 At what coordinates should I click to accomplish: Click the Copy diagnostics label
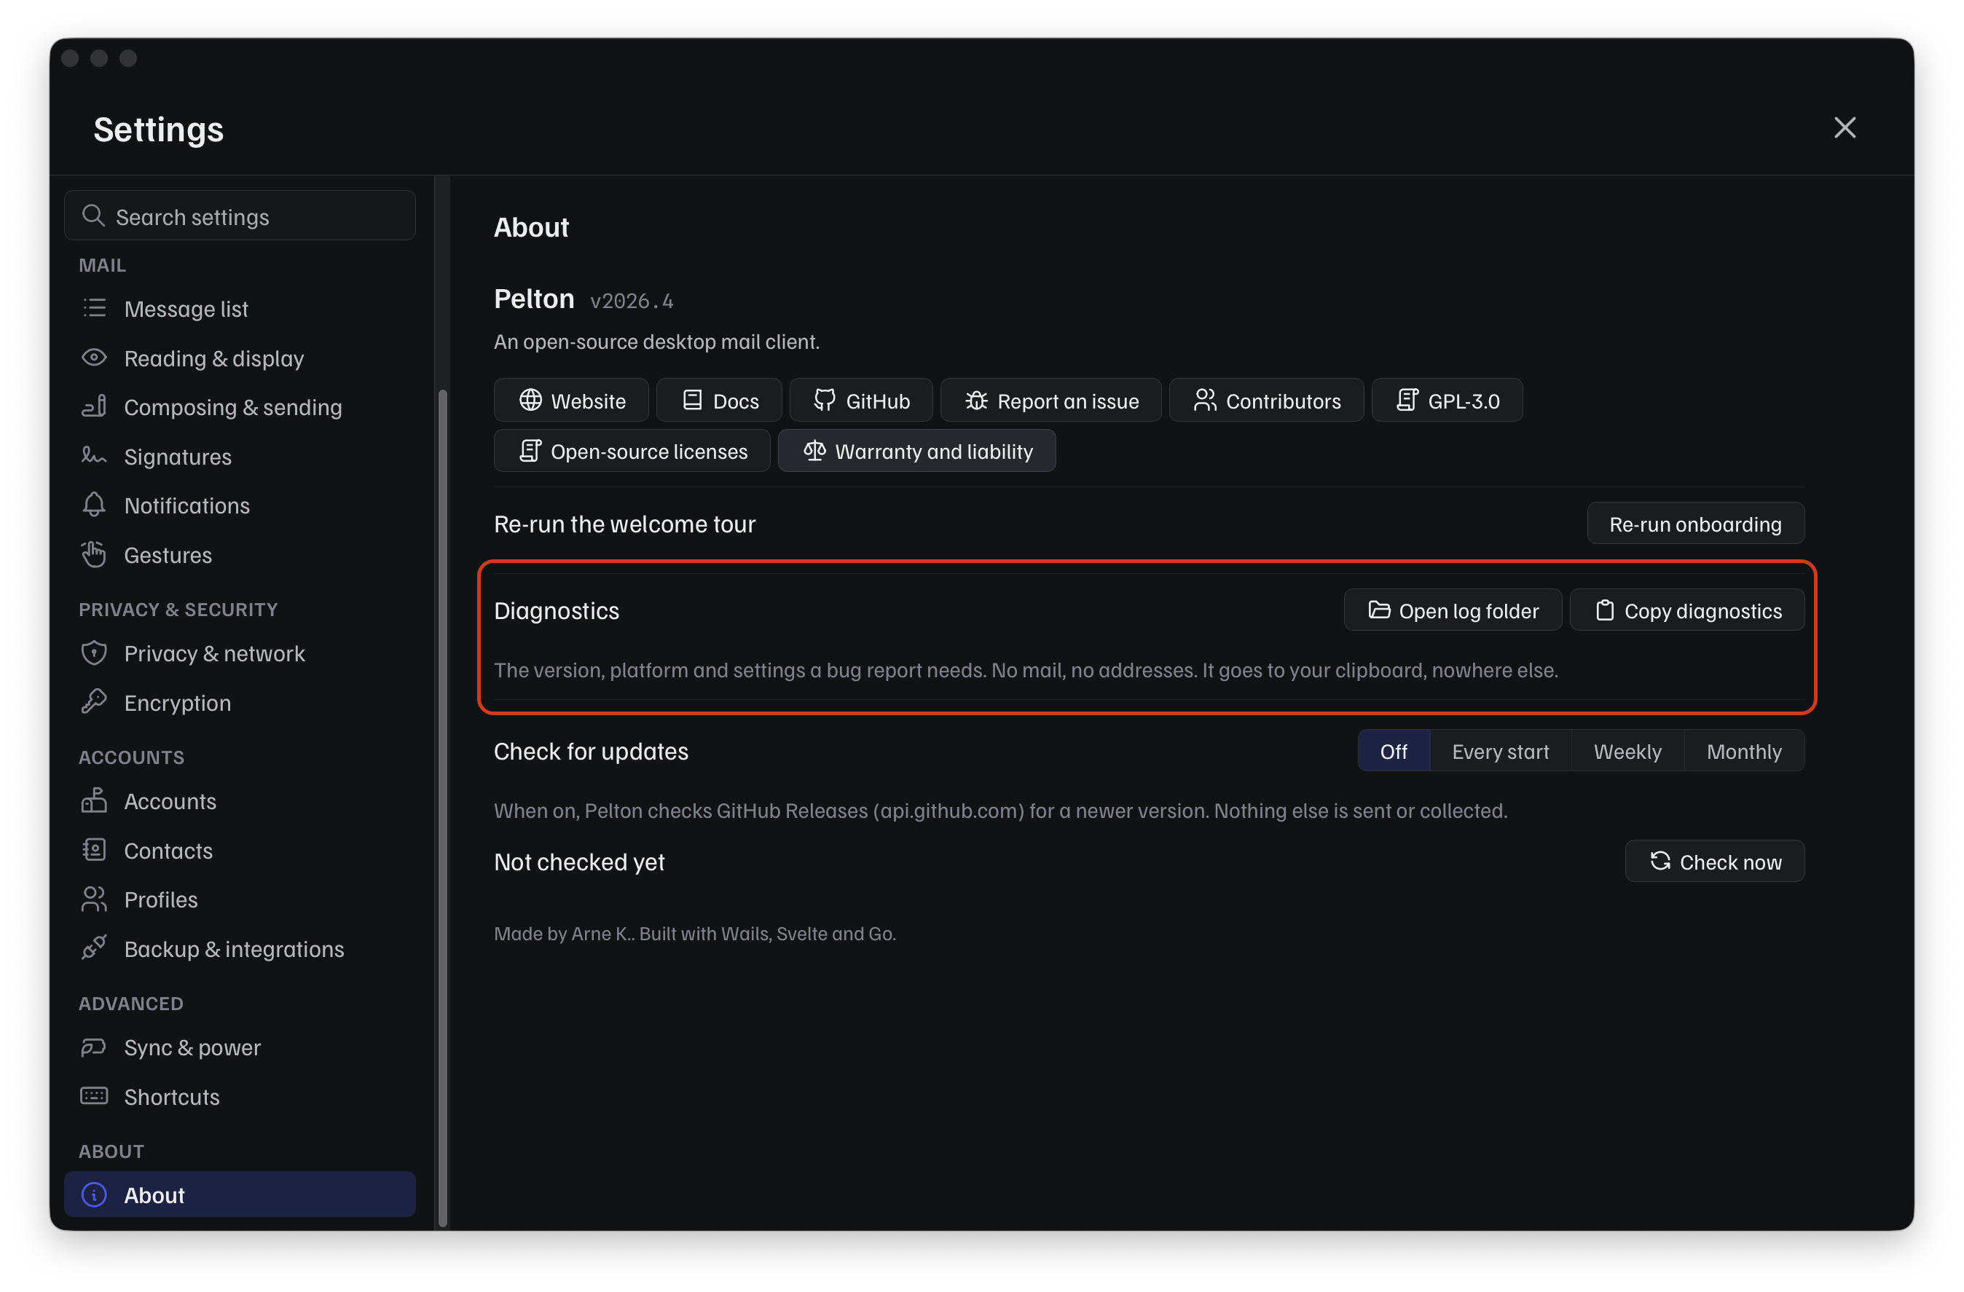click(x=1702, y=610)
